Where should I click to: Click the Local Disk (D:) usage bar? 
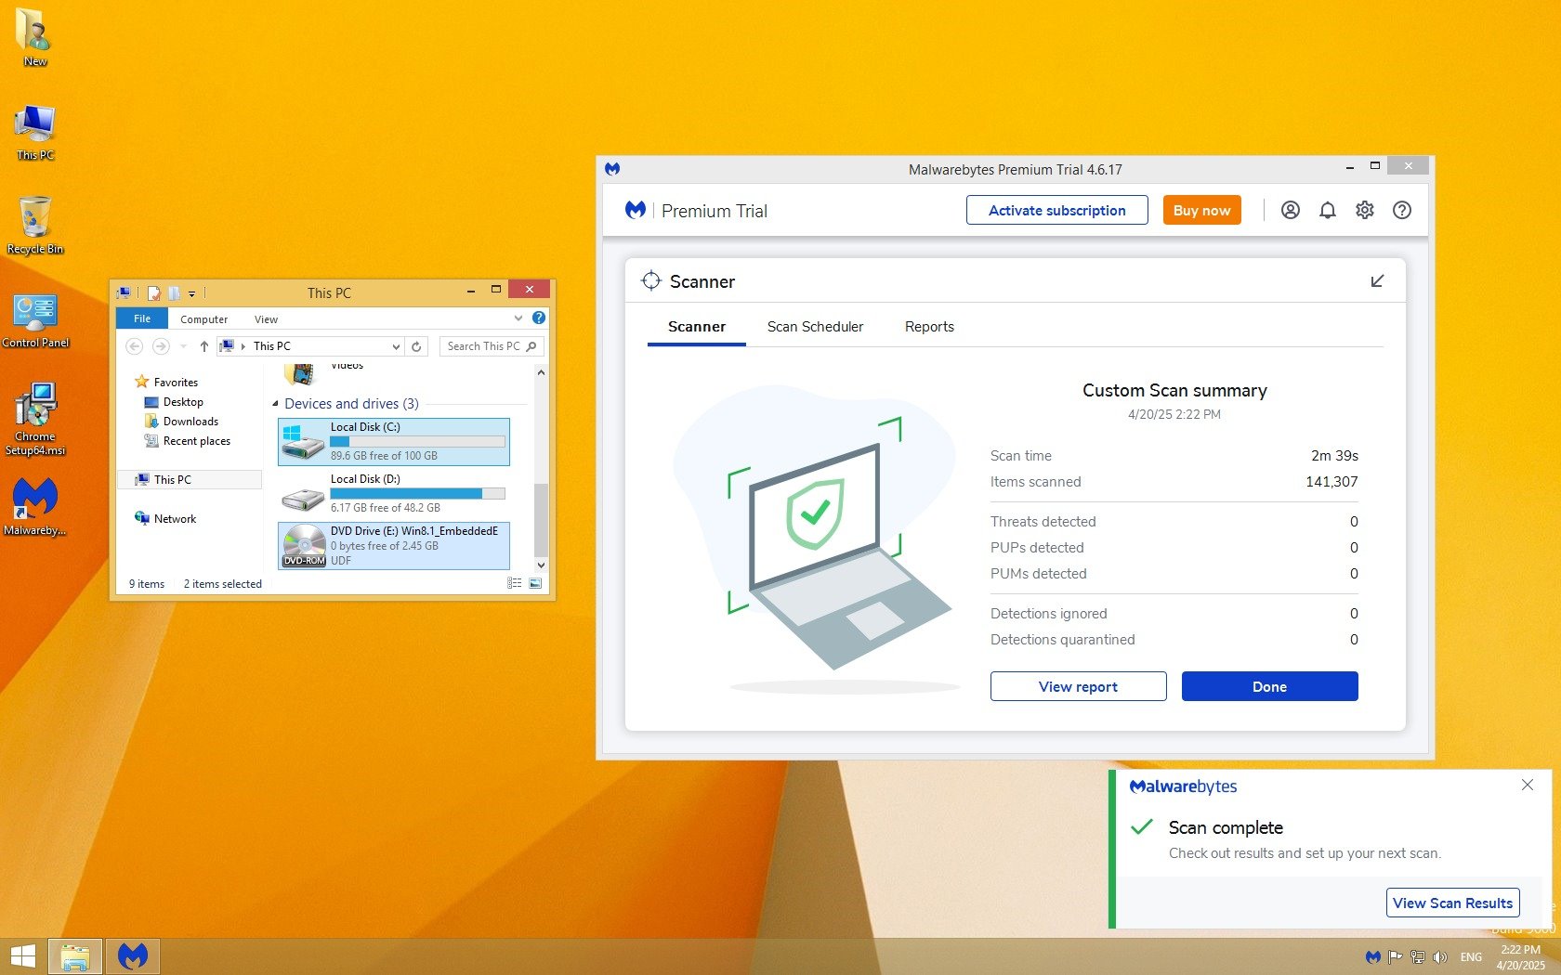pos(418,493)
